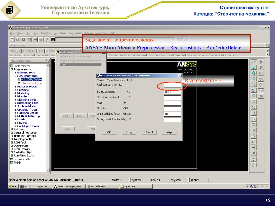
Task: Click the Zoom Out magnifier icon
Action: point(254,136)
